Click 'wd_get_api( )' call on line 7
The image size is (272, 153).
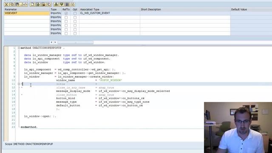pos(103,70)
